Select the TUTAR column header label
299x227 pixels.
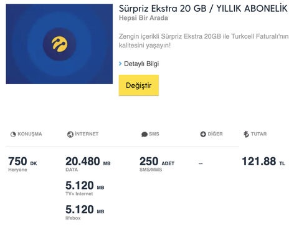(x=259, y=134)
